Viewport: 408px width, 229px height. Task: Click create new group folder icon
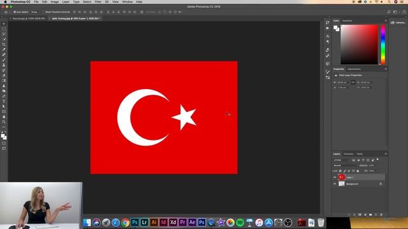[370, 215]
